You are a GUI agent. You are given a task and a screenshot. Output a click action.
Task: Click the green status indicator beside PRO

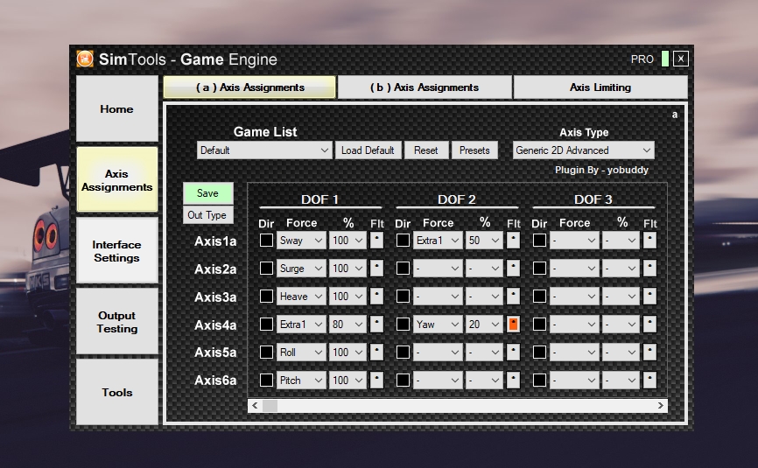(665, 59)
